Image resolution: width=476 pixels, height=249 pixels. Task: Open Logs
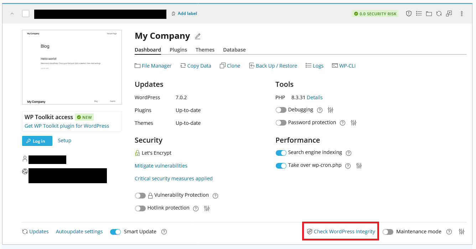(x=315, y=66)
